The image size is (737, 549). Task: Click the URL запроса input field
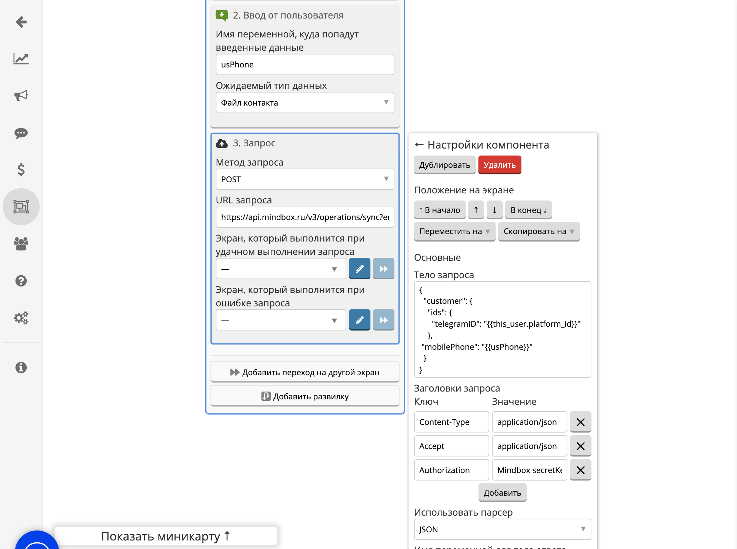pos(304,217)
